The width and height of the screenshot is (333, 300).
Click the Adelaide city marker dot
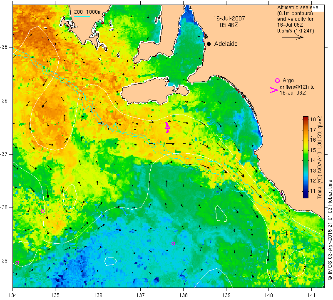coord(209,44)
